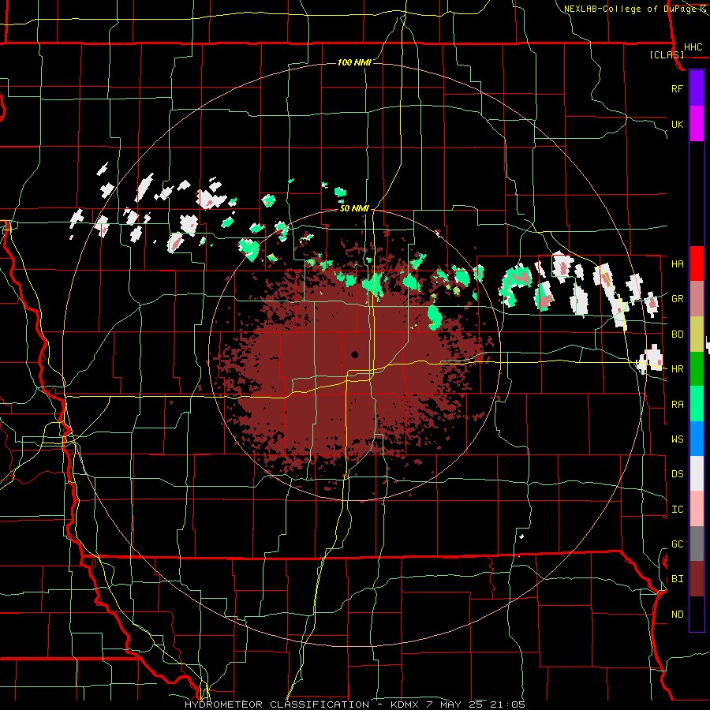Screen dimensions: 710x710
Task: Click the 100 NMI range ring label
Action: (x=354, y=62)
